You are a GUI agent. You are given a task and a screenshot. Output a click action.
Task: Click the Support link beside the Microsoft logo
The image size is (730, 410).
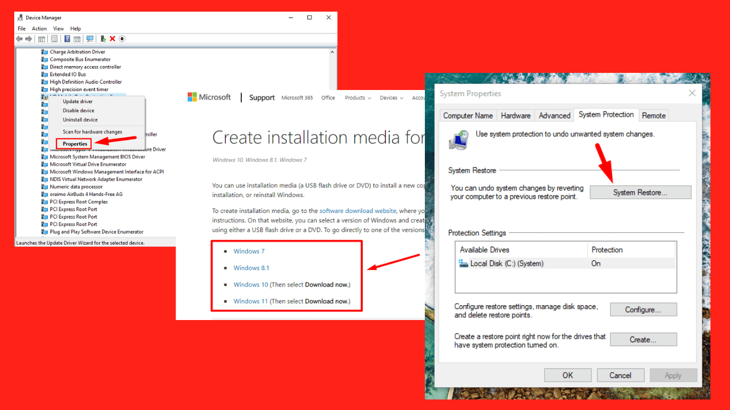[x=262, y=97]
